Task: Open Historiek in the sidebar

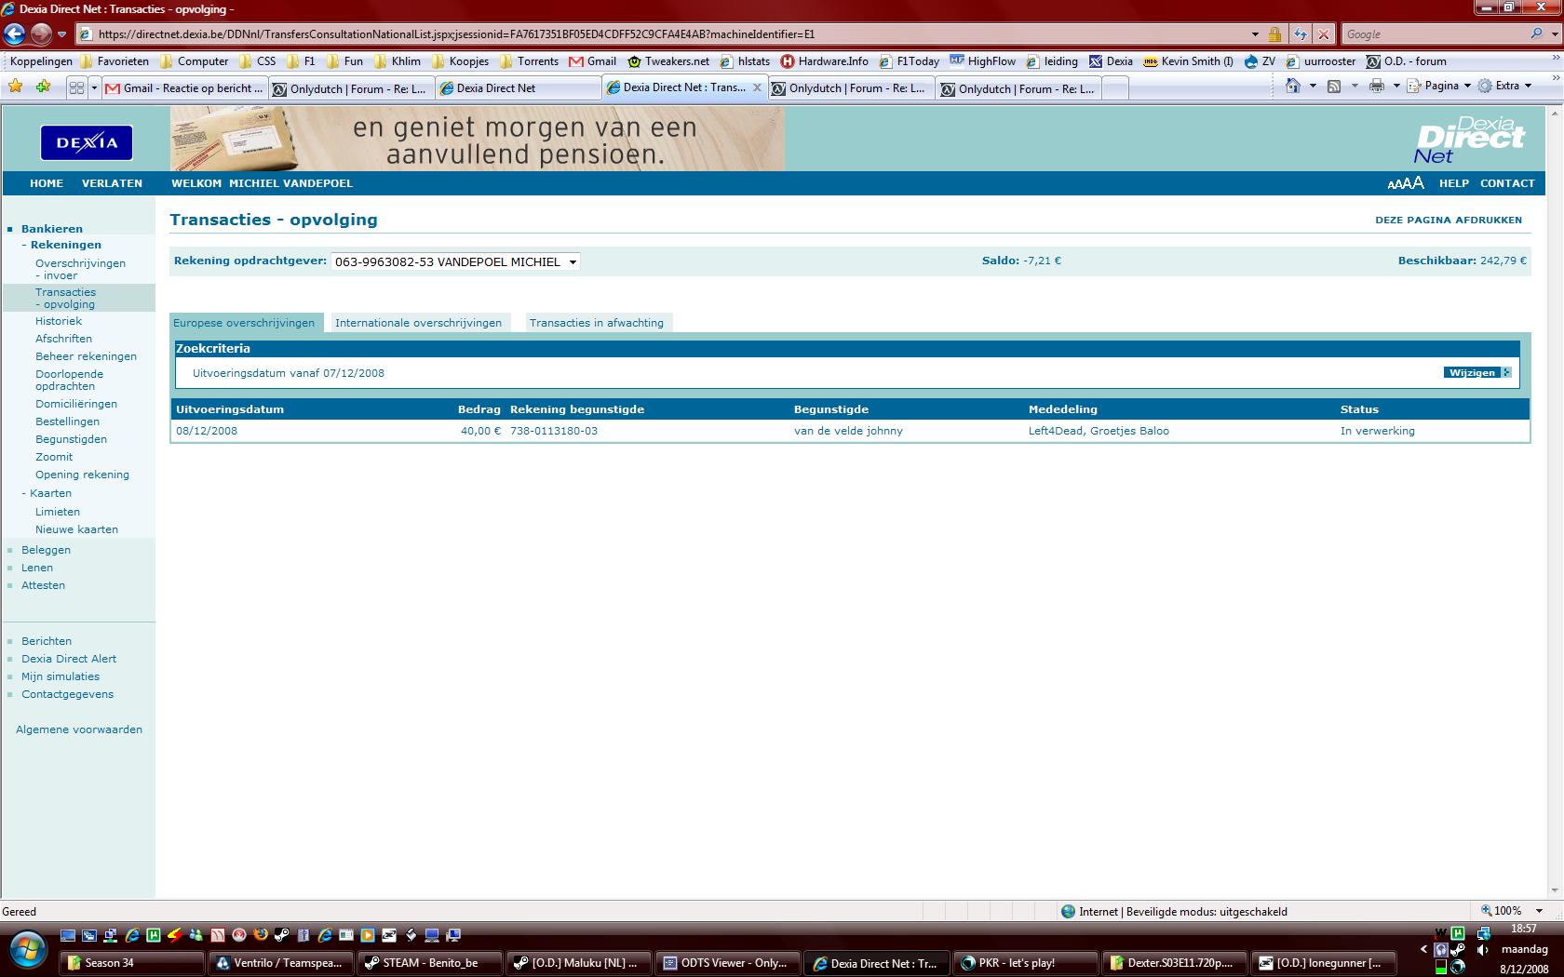Action: pos(59,321)
